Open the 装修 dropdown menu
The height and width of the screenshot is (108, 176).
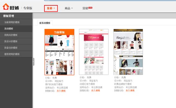tap(51, 8)
